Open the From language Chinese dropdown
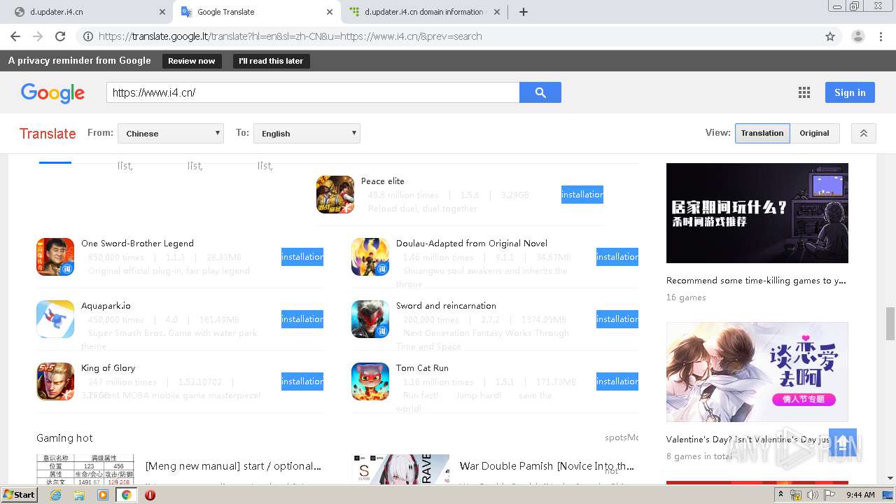896x504 pixels. (171, 133)
